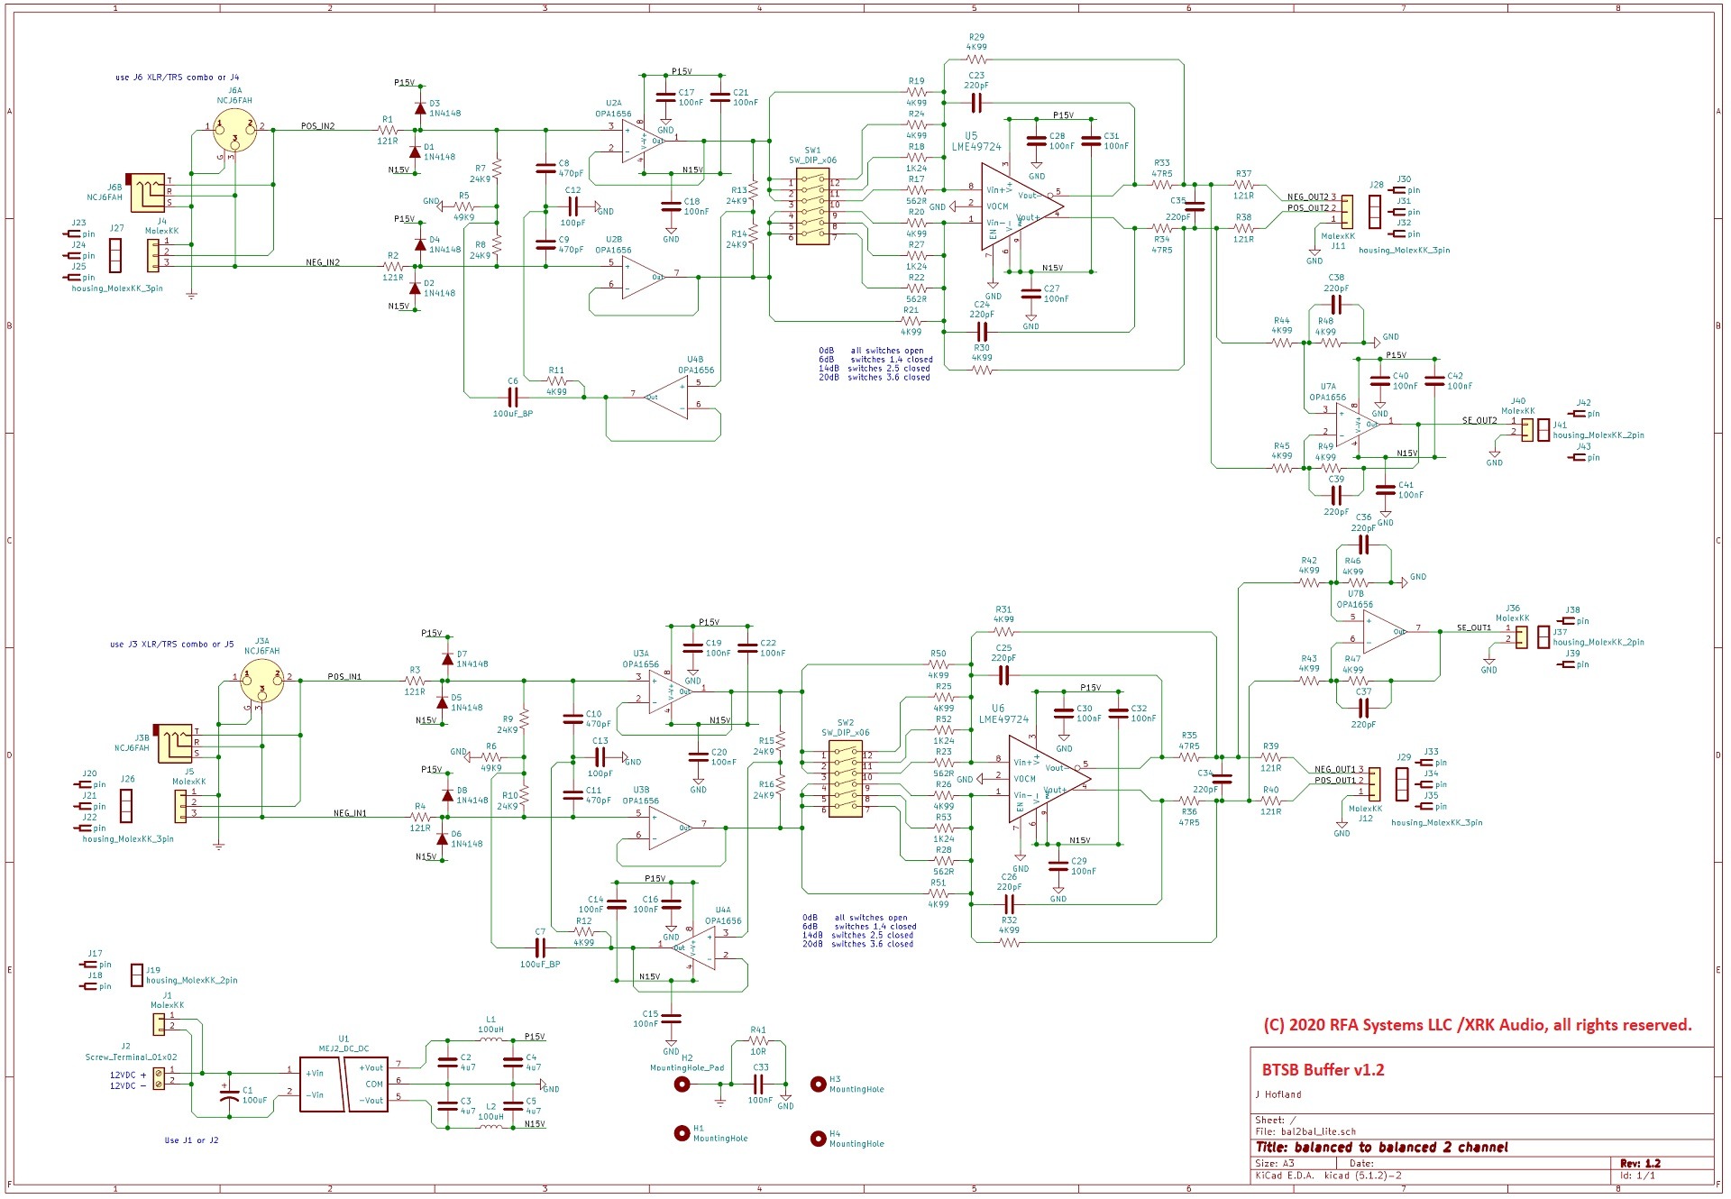Select the 'J Hofland' author text
Image resolution: width=1731 pixels, height=1199 pixels.
(1278, 1094)
